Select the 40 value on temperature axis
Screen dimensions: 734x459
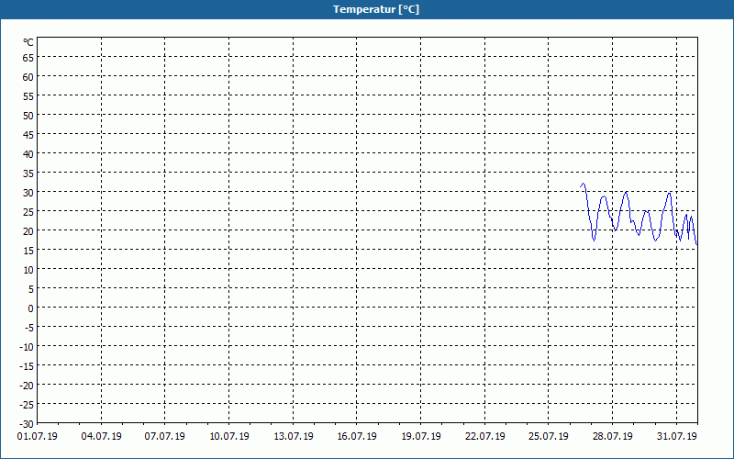[28, 154]
